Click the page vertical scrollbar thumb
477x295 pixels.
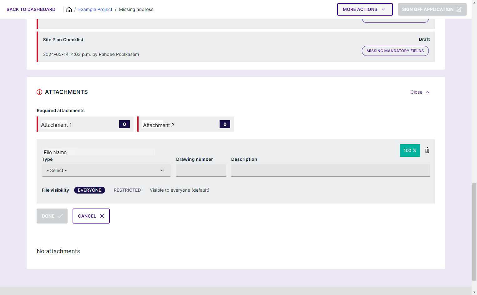[x=474, y=232]
